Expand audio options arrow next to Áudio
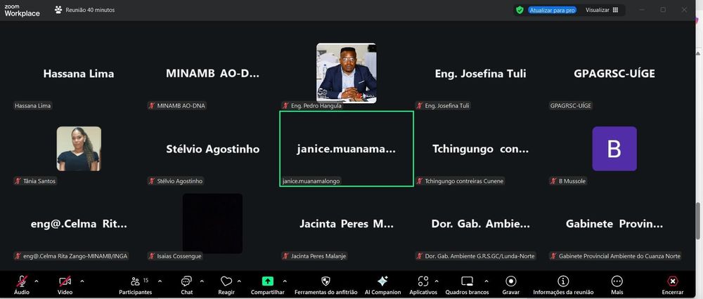 click(37, 280)
